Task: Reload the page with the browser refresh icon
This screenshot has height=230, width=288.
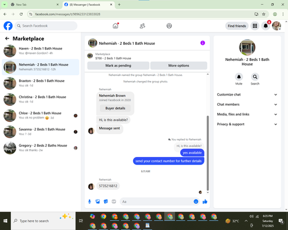Action: click(21, 14)
